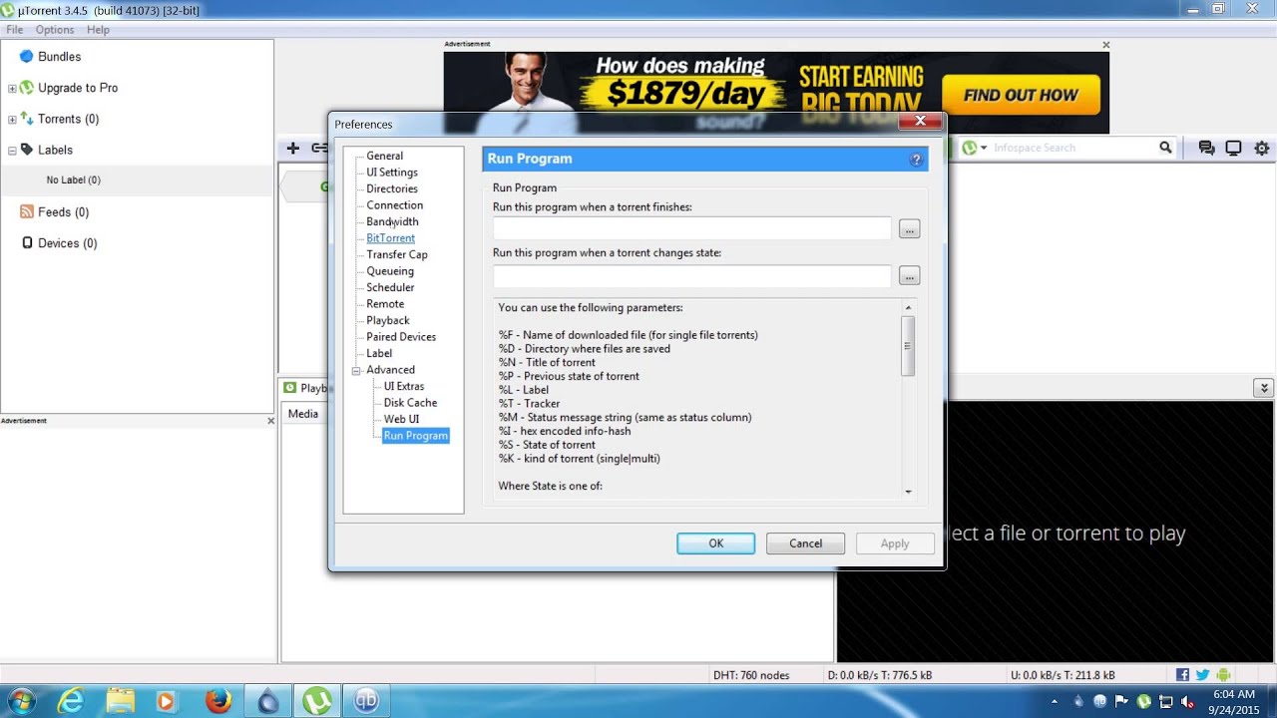Image resolution: width=1277 pixels, height=718 pixels.
Task: Select Devices (0) in the sidebar
Action: [x=67, y=243]
